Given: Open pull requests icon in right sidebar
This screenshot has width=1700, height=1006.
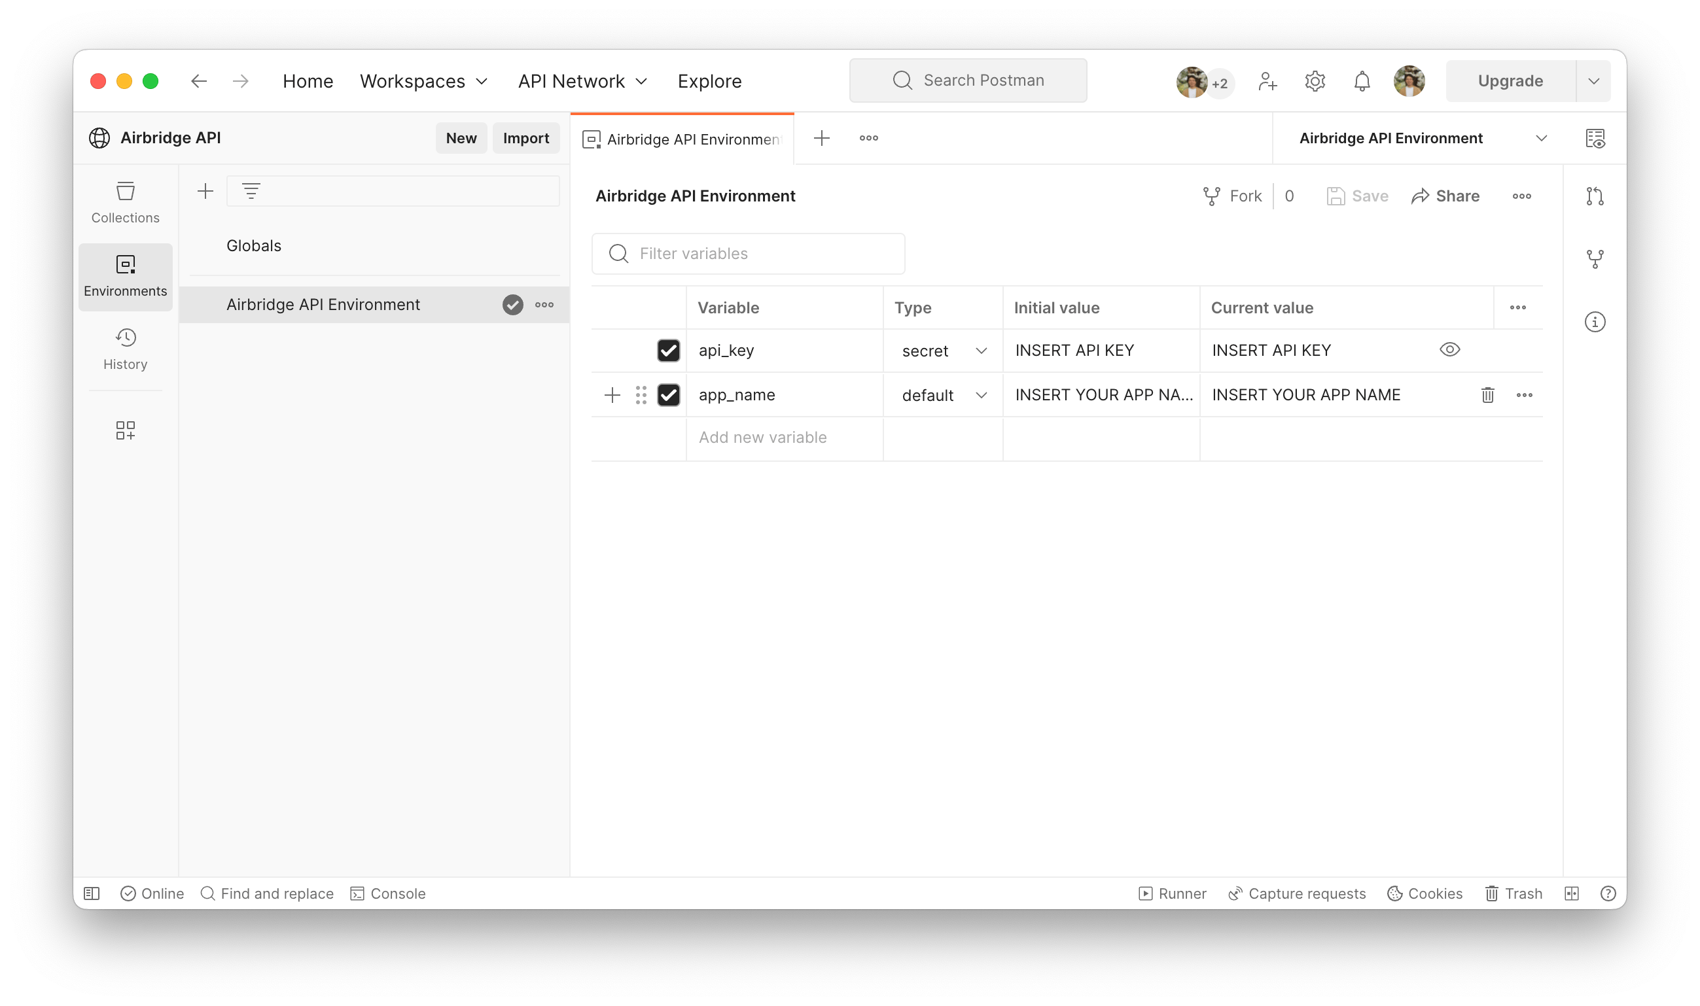Looking at the screenshot, I should click(1595, 197).
